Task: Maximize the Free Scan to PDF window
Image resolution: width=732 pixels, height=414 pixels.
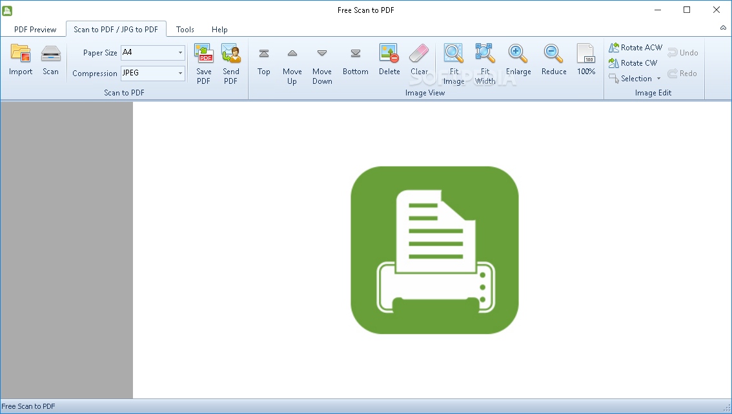Action: (687, 10)
